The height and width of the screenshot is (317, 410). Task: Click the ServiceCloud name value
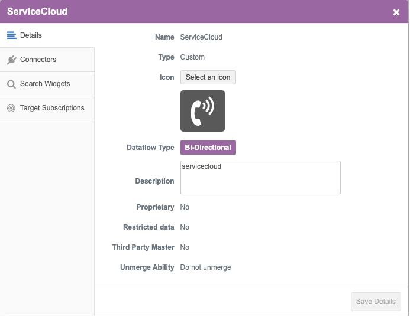pos(201,37)
